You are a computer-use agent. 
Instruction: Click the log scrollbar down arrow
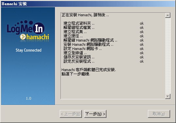tap(168, 96)
